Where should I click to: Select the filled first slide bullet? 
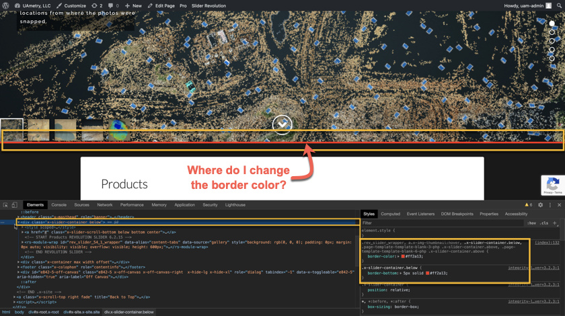pyautogui.click(x=552, y=24)
